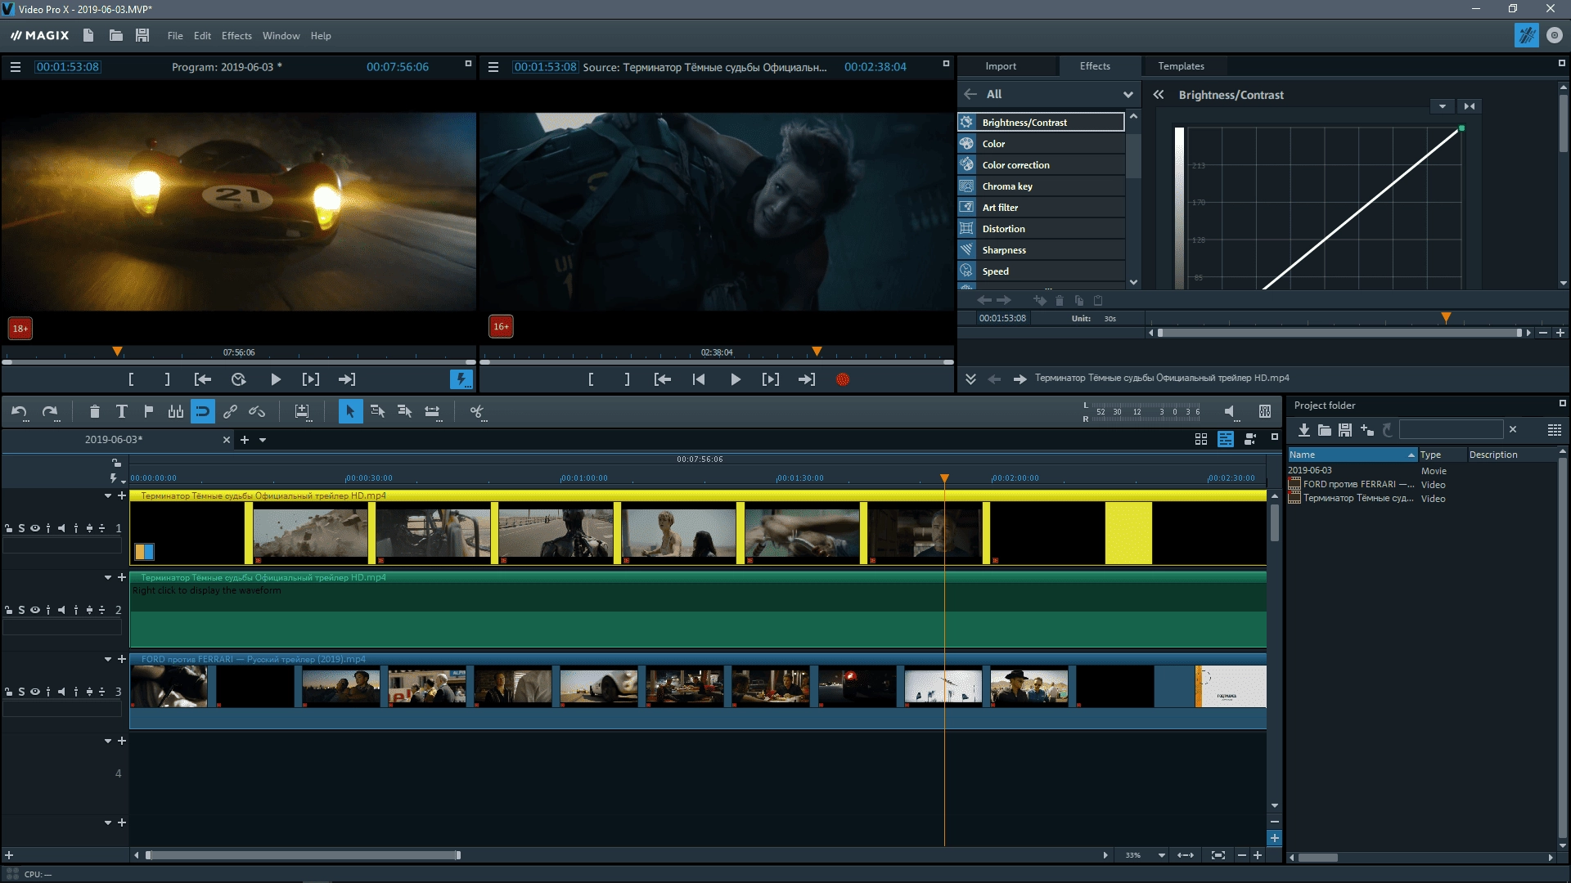The height and width of the screenshot is (883, 1571).
Task: Open program monitor hamburger menu
Action: (16, 67)
